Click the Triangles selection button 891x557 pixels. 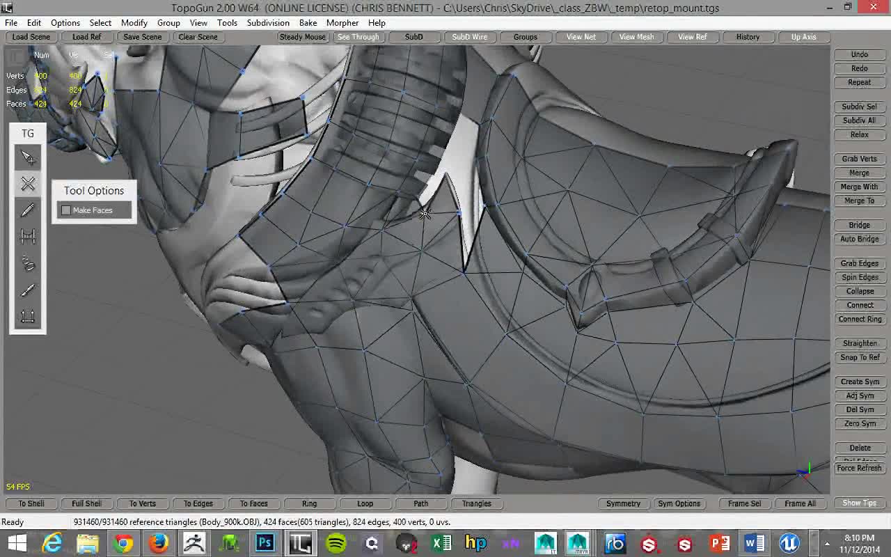coord(477,503)
